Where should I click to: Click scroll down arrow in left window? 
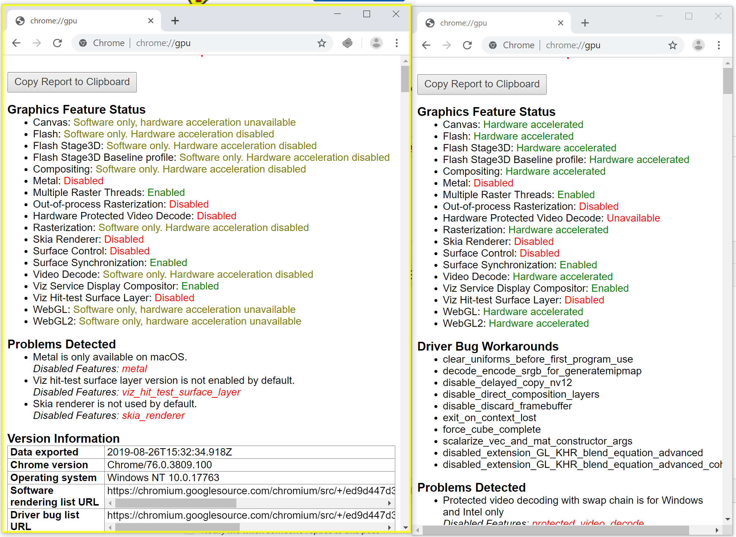(405, 527)
